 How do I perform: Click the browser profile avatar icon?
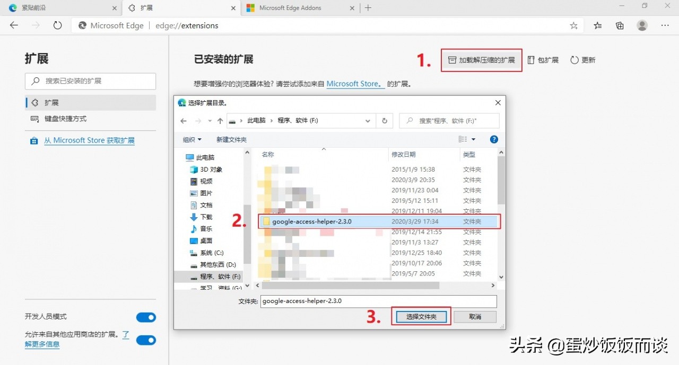642,25
